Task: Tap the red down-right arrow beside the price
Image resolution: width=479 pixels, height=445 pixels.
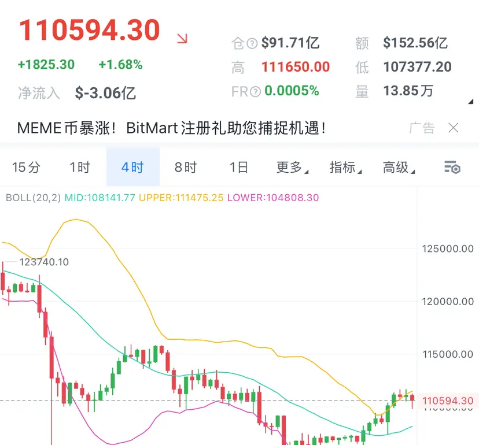Action: 182,39
